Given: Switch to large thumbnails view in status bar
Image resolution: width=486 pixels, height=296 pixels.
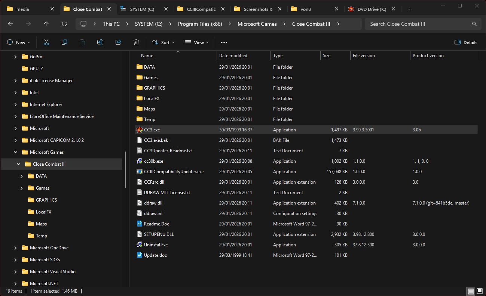Looking at the screenshot, I should pos(480,291).
